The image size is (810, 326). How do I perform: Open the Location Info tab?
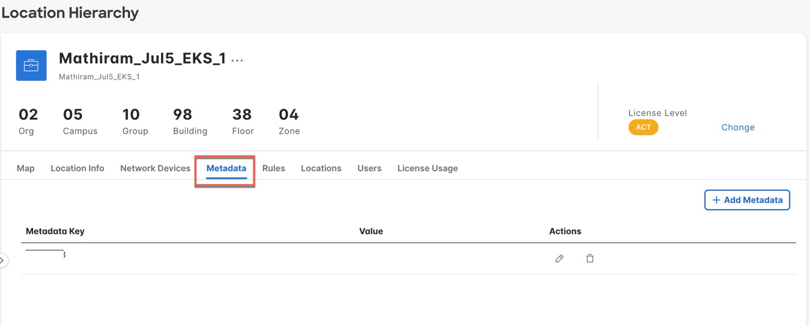pos(77,168)
